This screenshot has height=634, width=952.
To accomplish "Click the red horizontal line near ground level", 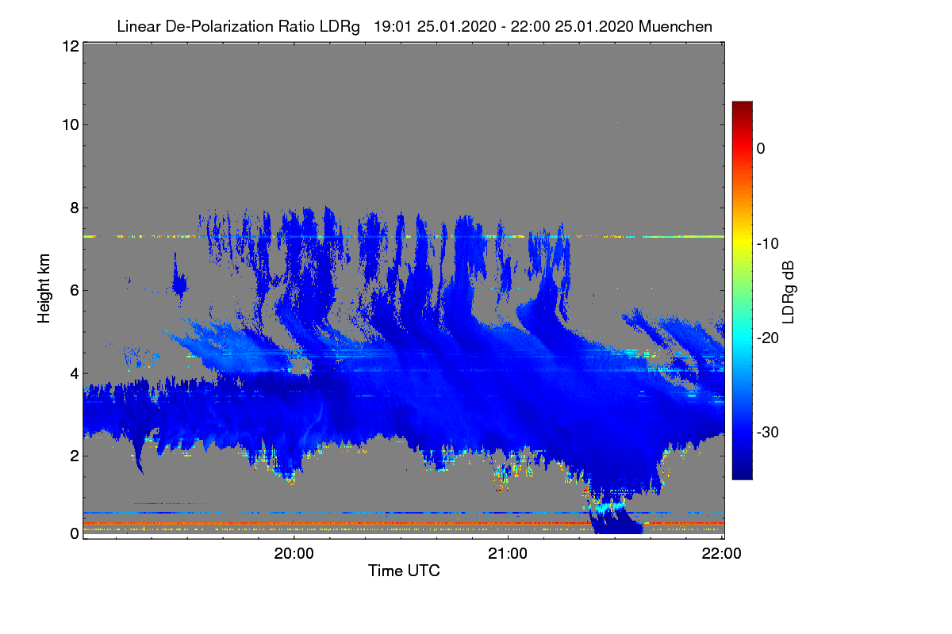I will coord(403,524).
